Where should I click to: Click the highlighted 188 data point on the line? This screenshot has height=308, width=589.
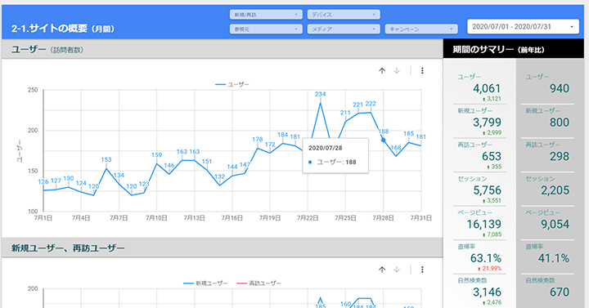click(x=383, y=140)
